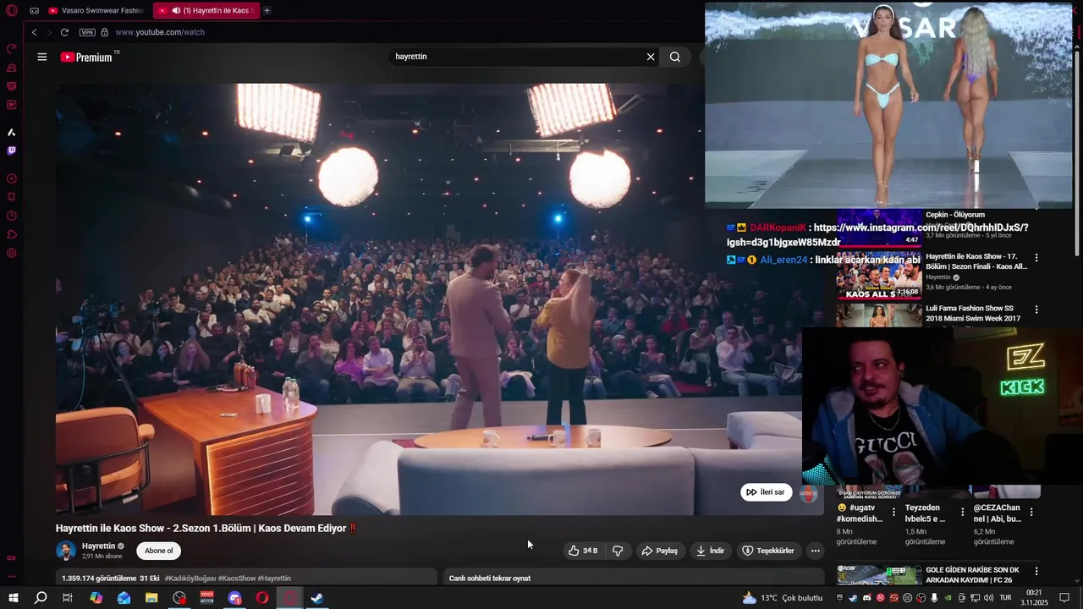
Task: Open Voicemeeter from taskbar
Action: 207,598
